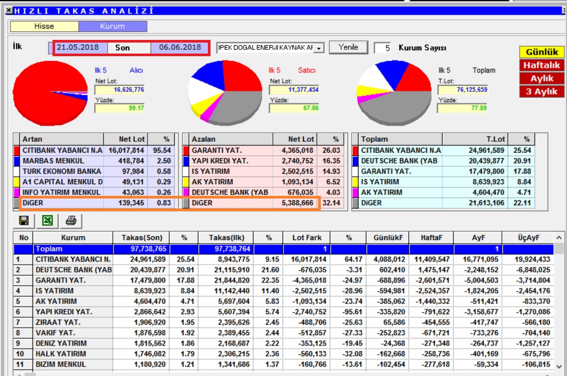Select row 2 DEUTSCHE BANK
The image size is (567, 376).
(x=283, y=270)
